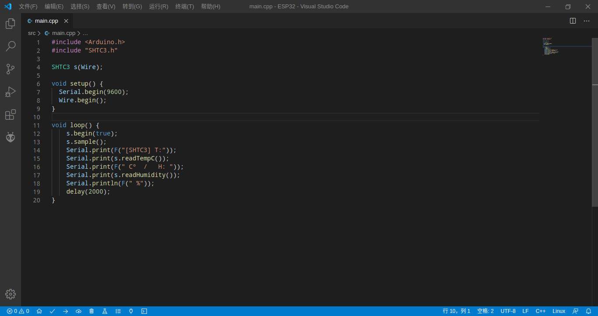Change language mode via C++

click(541, 311)
